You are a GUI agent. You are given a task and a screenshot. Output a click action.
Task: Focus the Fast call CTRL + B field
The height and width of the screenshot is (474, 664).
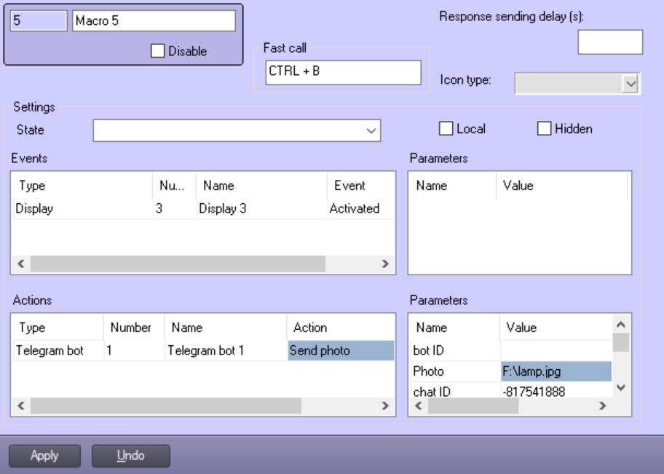point(343,72)
